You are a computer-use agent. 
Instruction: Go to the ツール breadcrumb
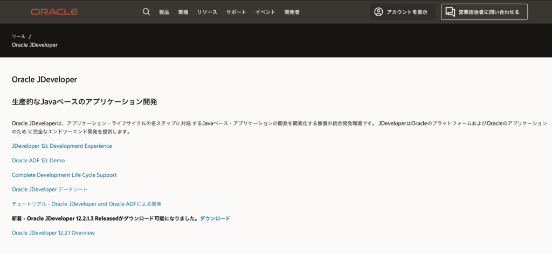[19, 36]
